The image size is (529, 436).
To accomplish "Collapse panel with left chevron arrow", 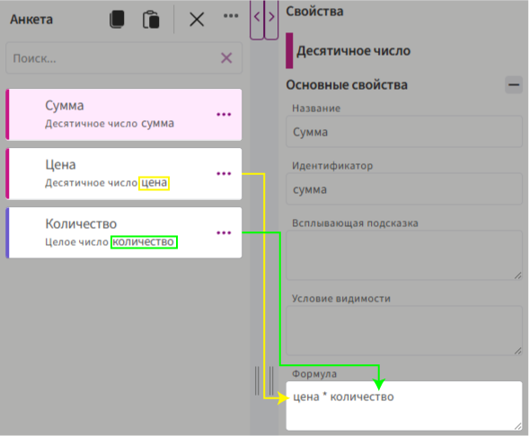I will (x=257, y=17).
